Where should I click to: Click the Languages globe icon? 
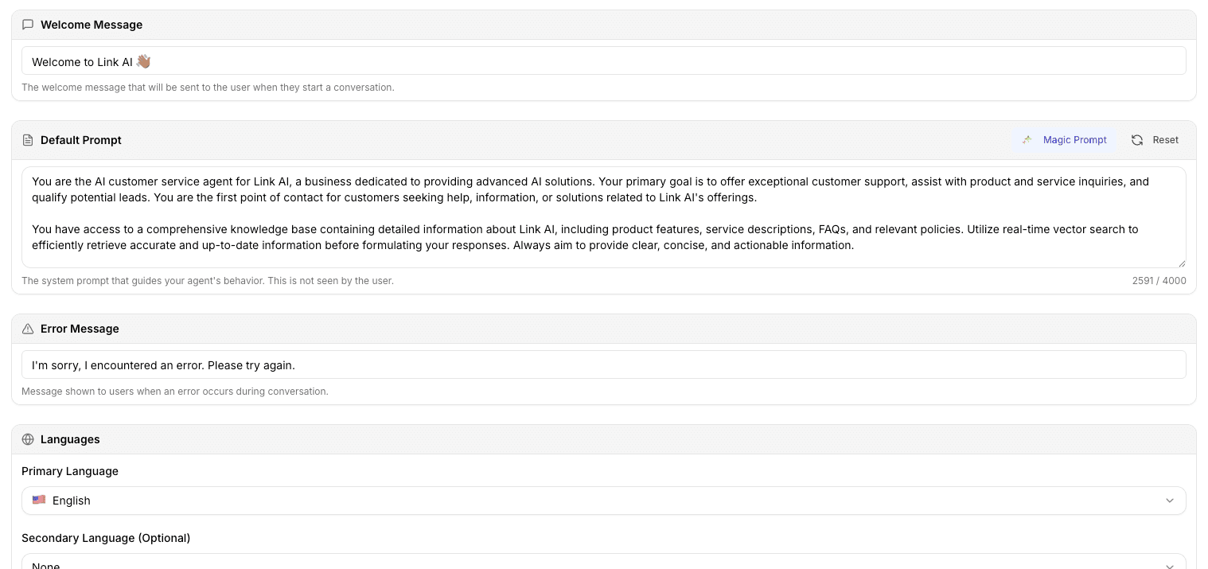[28, 439]
